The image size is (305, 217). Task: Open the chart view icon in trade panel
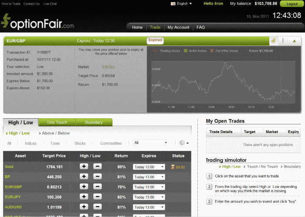[x=274, y=41]
